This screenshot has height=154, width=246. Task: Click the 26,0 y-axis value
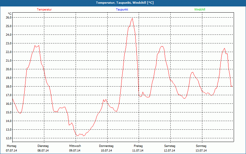(x=9, y=18)
